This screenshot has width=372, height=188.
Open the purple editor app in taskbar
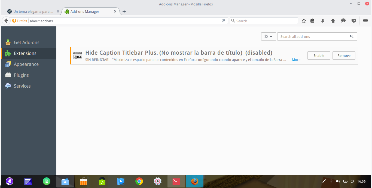point(28,181)
